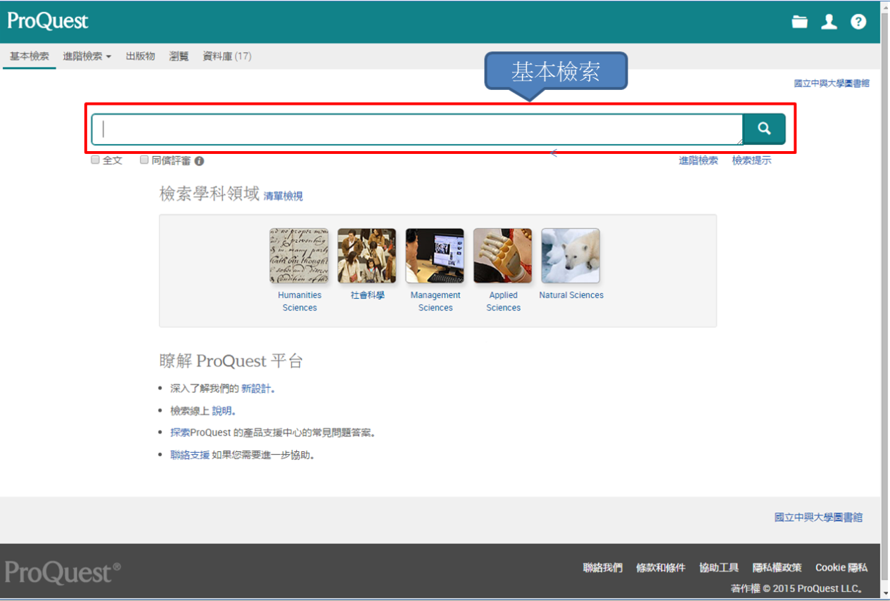Open Cookie 隱私 footer link
The image size is (890, 601).
[841, 568]
